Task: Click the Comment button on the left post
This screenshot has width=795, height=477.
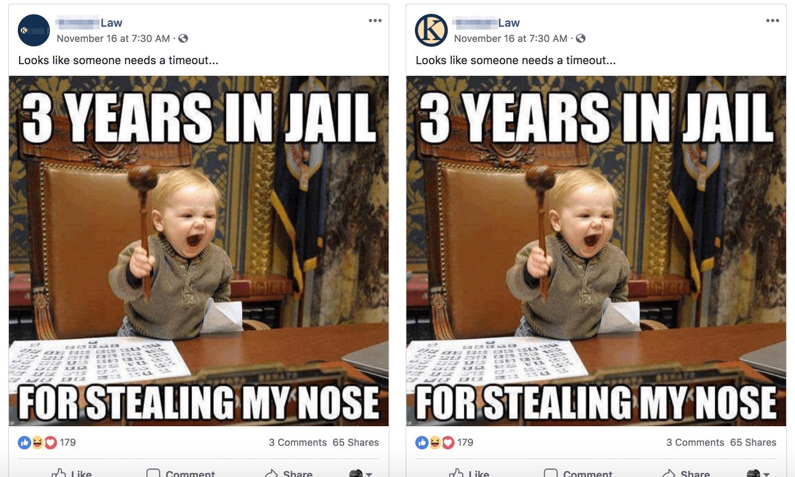Action: [180, 473]
